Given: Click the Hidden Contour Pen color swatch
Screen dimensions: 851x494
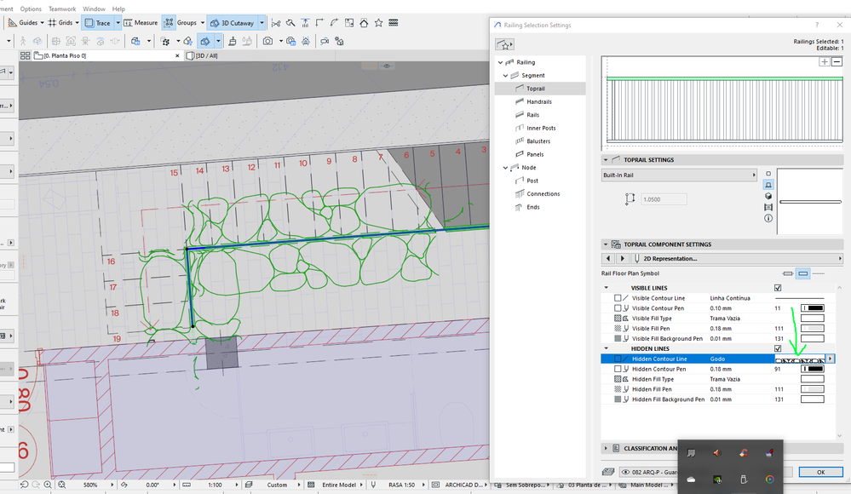Looking at the screenshot, I should 814,369.
